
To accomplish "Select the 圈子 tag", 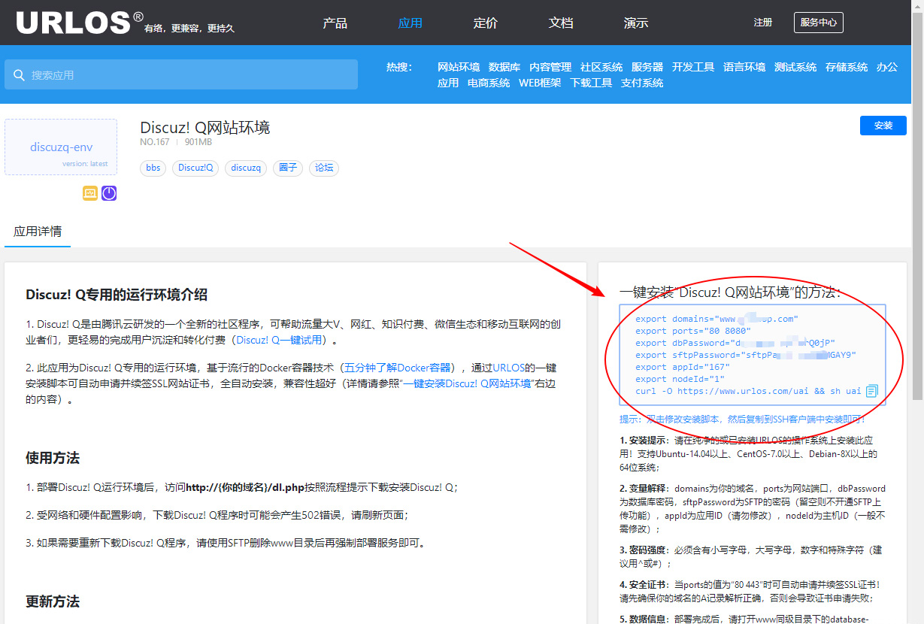I will 288,168.
